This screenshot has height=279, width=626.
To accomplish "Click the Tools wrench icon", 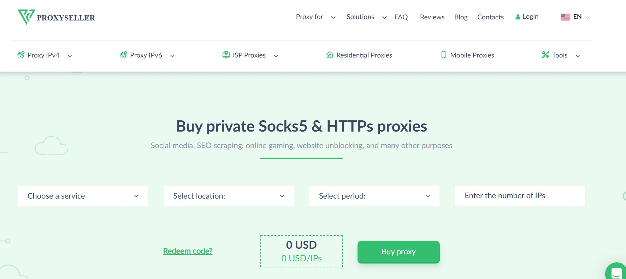I will [x=545, y=55].
